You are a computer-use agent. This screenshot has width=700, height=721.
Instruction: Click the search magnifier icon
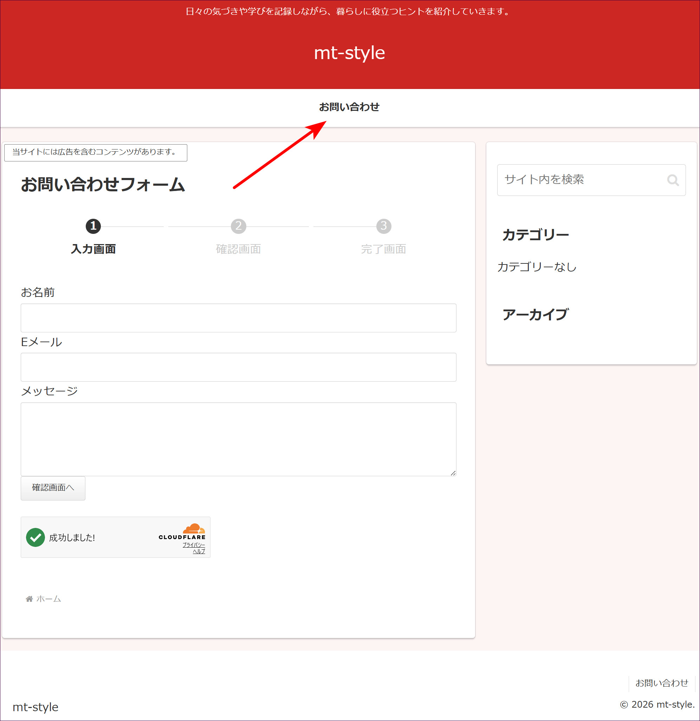(673, 180)
